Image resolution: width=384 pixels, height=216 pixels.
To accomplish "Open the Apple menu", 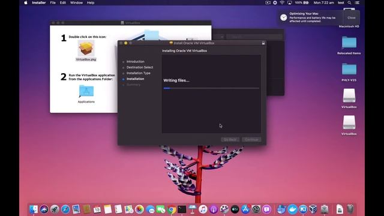I will (x=26, y=2).
